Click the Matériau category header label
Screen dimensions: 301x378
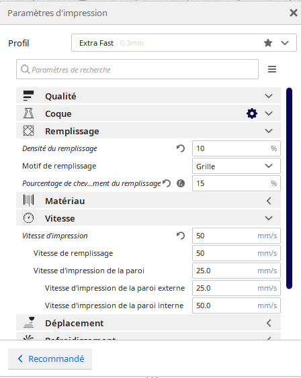coord(65,201)
